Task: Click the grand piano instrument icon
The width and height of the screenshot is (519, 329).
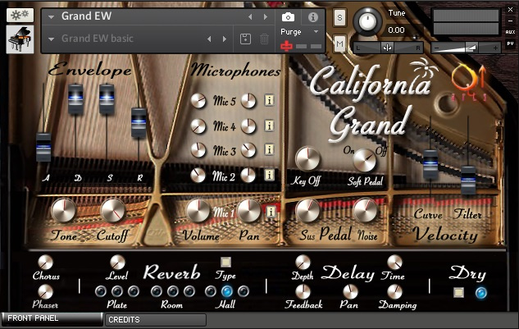Action: pyautogui.click(x=20, y=39)
